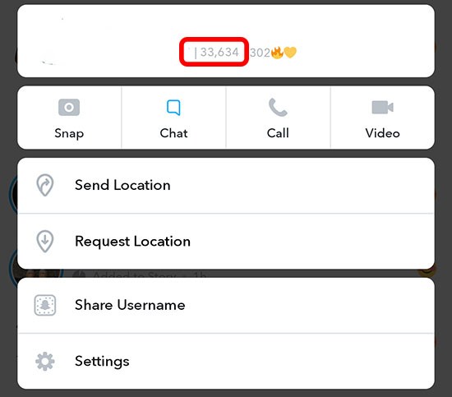
Task: Tap the Snapcode ghost icon
Action: [x=45, y=305]
